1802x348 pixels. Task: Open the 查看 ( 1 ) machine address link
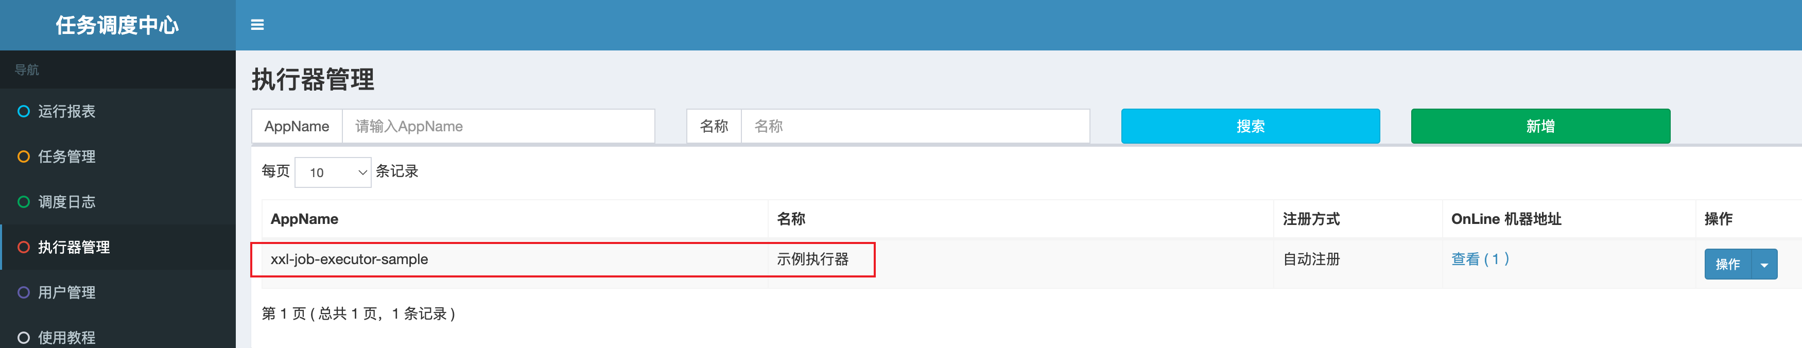pos(1480,259)
